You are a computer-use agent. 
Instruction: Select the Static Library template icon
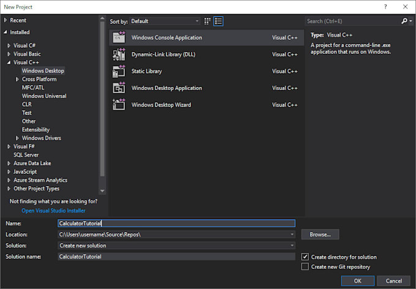click(119, 72)
